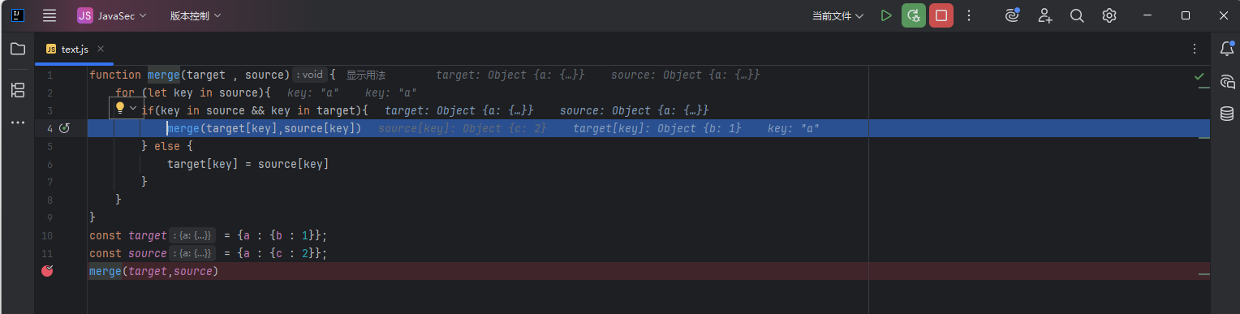Stop the running debug session
The width and height of the screenshot is (1240, 314).
[941, 15]
